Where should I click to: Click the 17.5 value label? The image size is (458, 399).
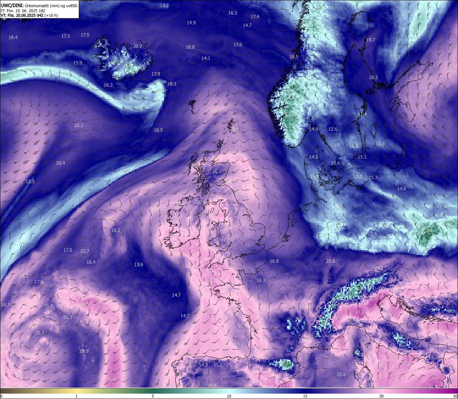pyautogui.click(x=85, y=35)
